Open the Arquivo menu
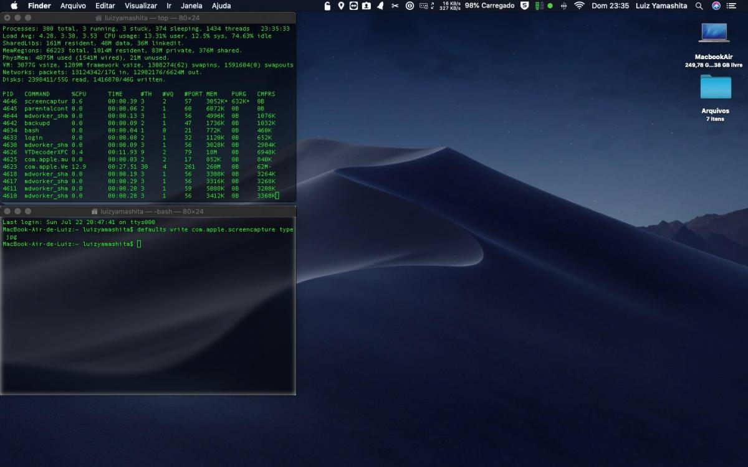The image size is (748, 467). pyautogui.click(x=73, y=6)
